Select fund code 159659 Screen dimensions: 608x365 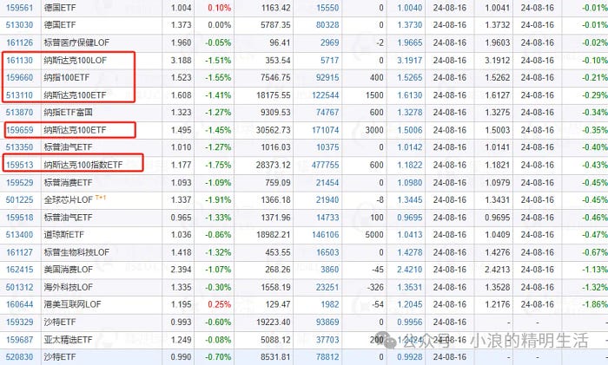(19, 130)
